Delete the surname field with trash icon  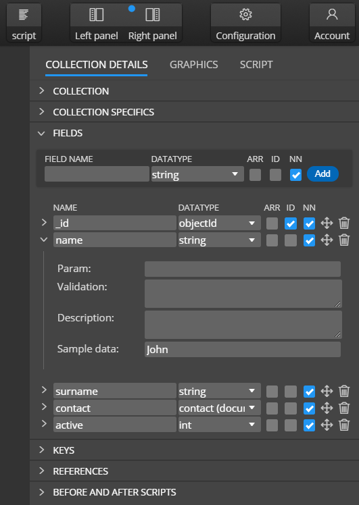point(344,392)
